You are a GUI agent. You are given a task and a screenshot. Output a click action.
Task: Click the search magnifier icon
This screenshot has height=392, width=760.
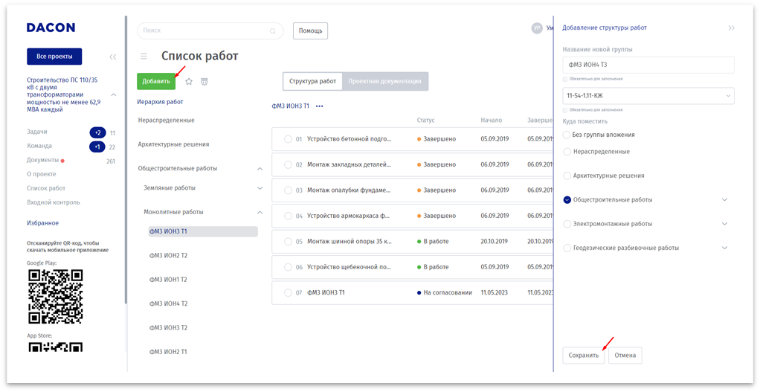tap(273, 31)
